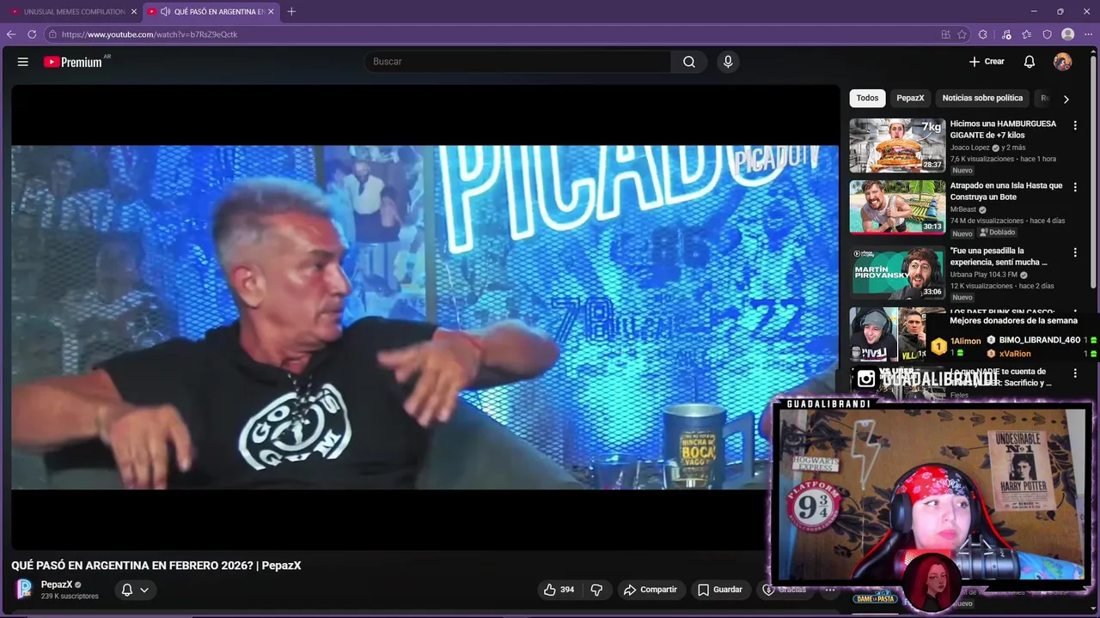Open media control music note icon
Viewport: 1100px width, 618px height.
coord(1006,34)
